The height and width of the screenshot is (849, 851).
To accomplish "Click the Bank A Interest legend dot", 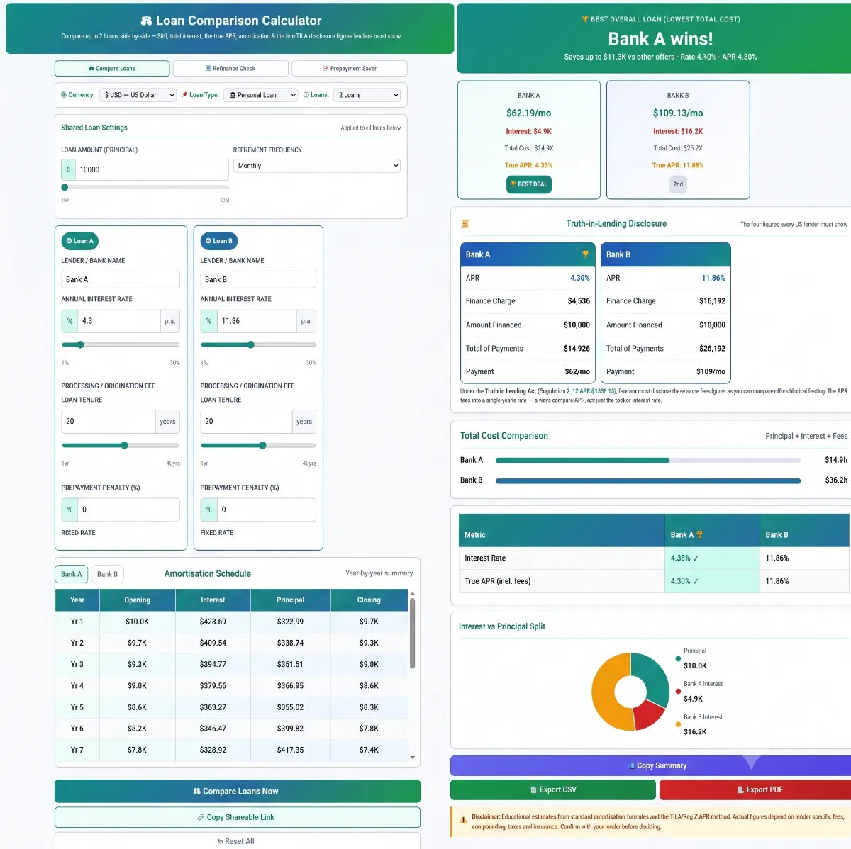I will (x=678, y=691).
